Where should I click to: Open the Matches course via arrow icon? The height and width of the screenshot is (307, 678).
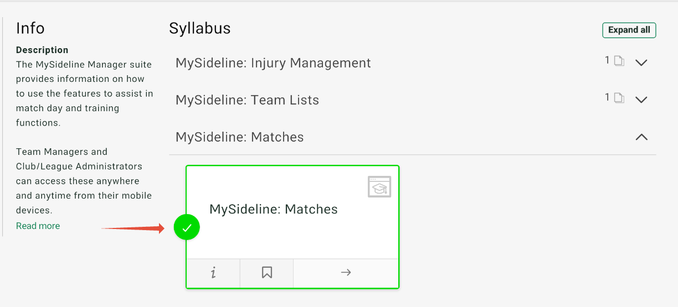tap(346, 273)
